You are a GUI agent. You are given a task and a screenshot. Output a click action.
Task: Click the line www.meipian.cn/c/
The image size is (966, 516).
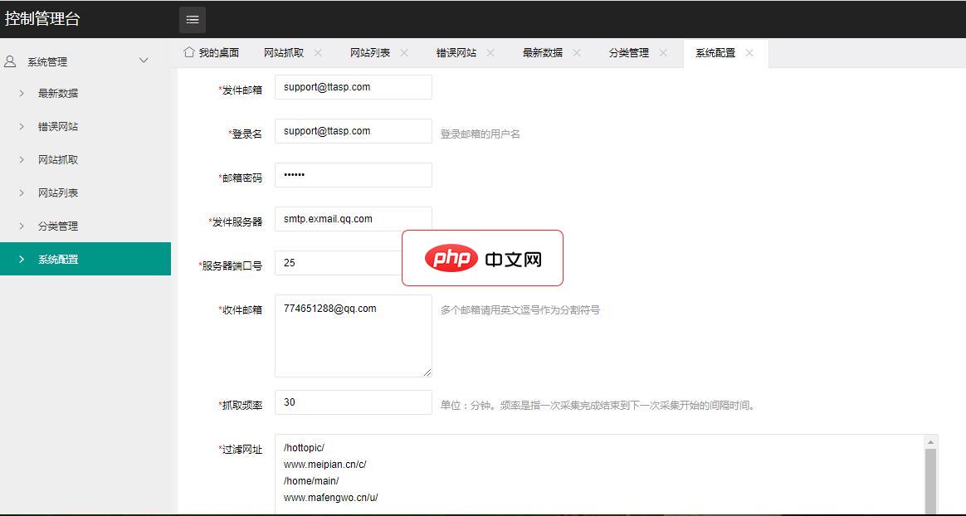tap(325, 465)
